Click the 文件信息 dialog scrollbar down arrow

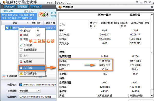click(x=152, y=96)
